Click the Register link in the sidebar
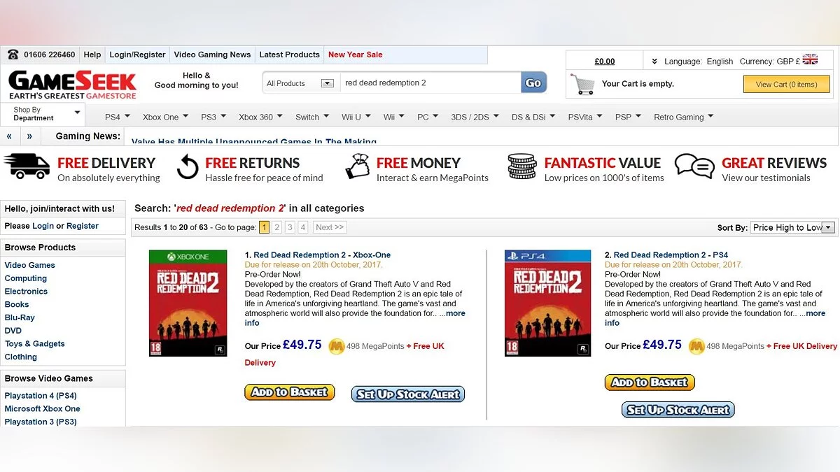The height and width of the screenshot is (472, 840). point(83,226)
